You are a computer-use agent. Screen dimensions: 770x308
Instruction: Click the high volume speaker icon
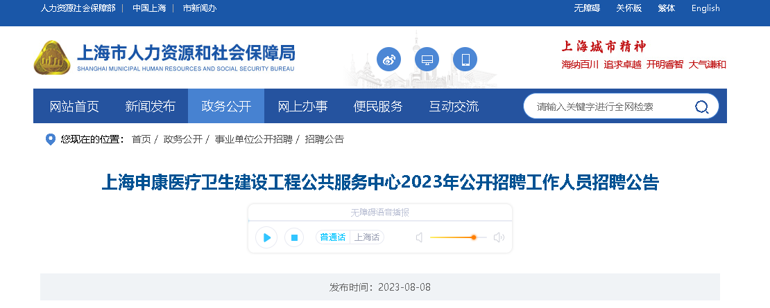point(499,237)
